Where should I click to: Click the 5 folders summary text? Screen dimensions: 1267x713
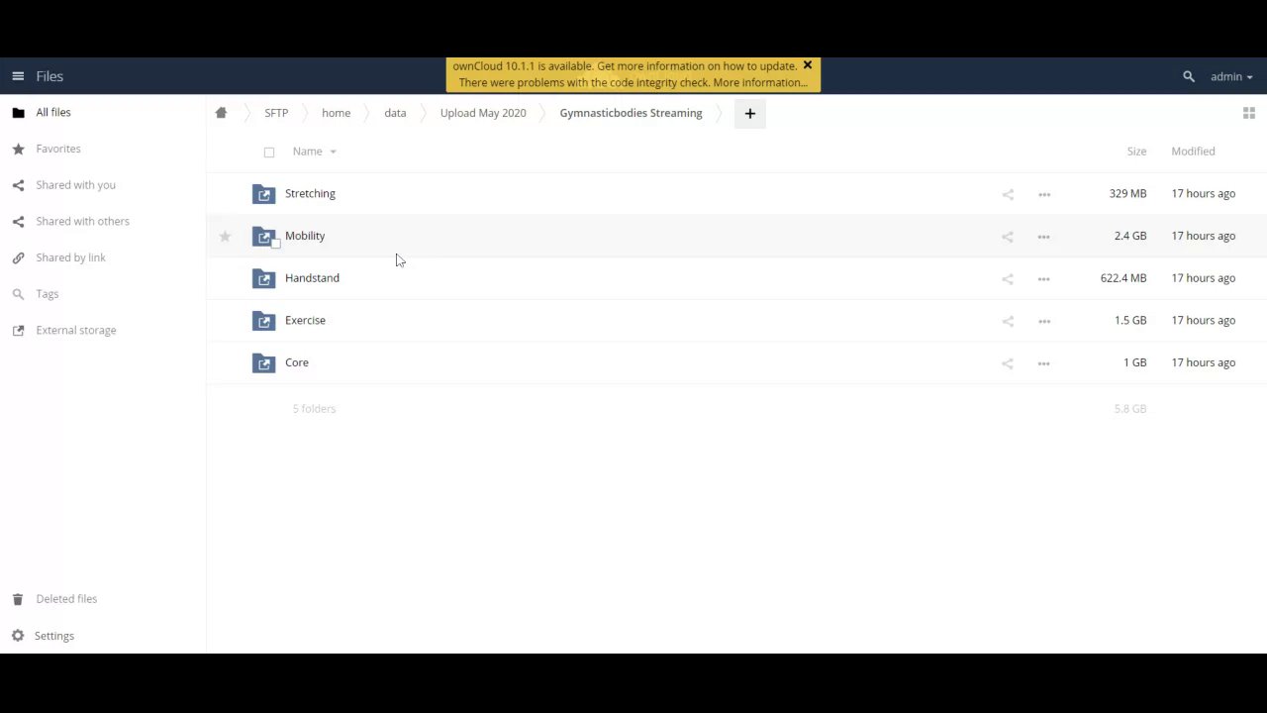[314, 408]
